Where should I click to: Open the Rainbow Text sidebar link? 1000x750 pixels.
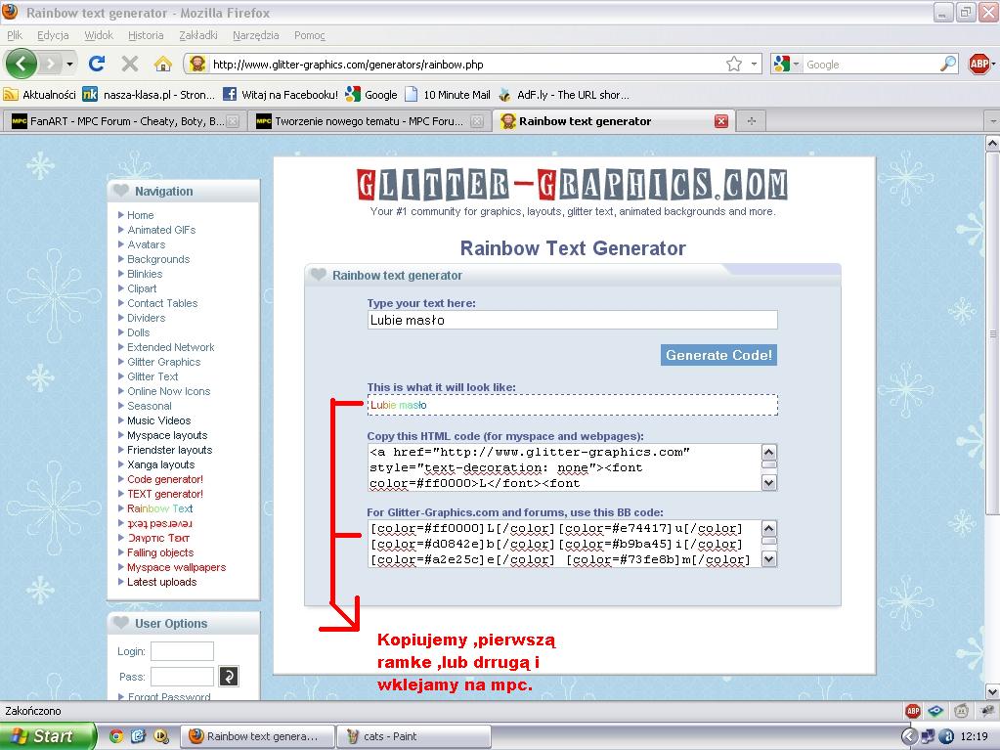pos(160,508)
